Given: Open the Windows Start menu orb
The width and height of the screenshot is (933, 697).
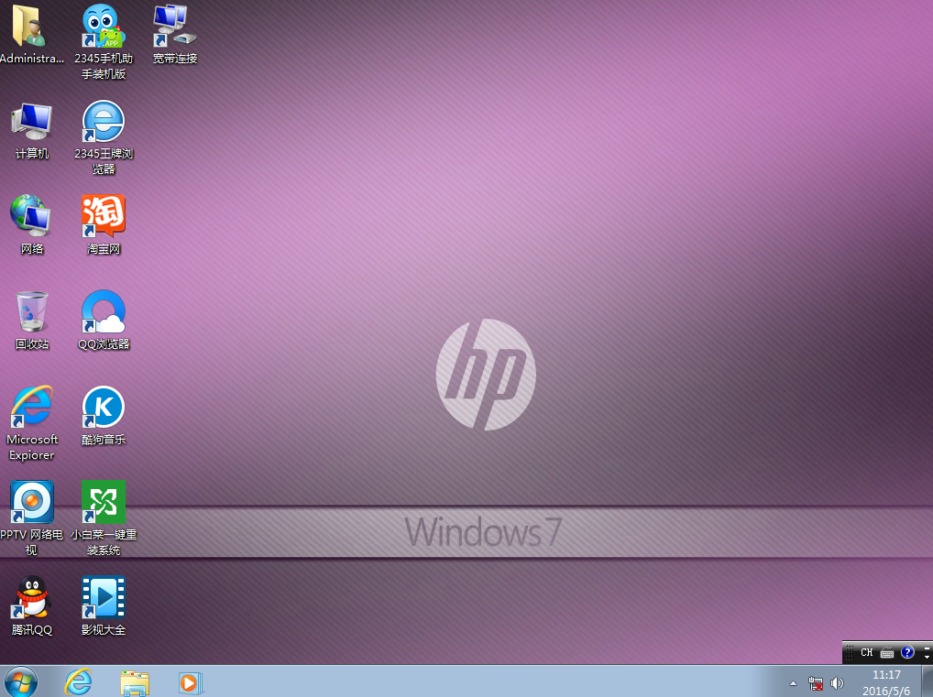Looking at the screenshot, I should click(21, 681).
